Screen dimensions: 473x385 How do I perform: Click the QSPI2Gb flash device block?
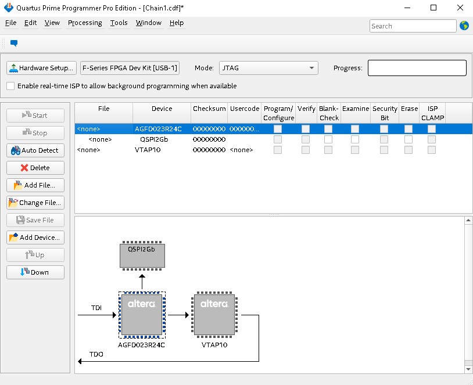pos(142,255)
